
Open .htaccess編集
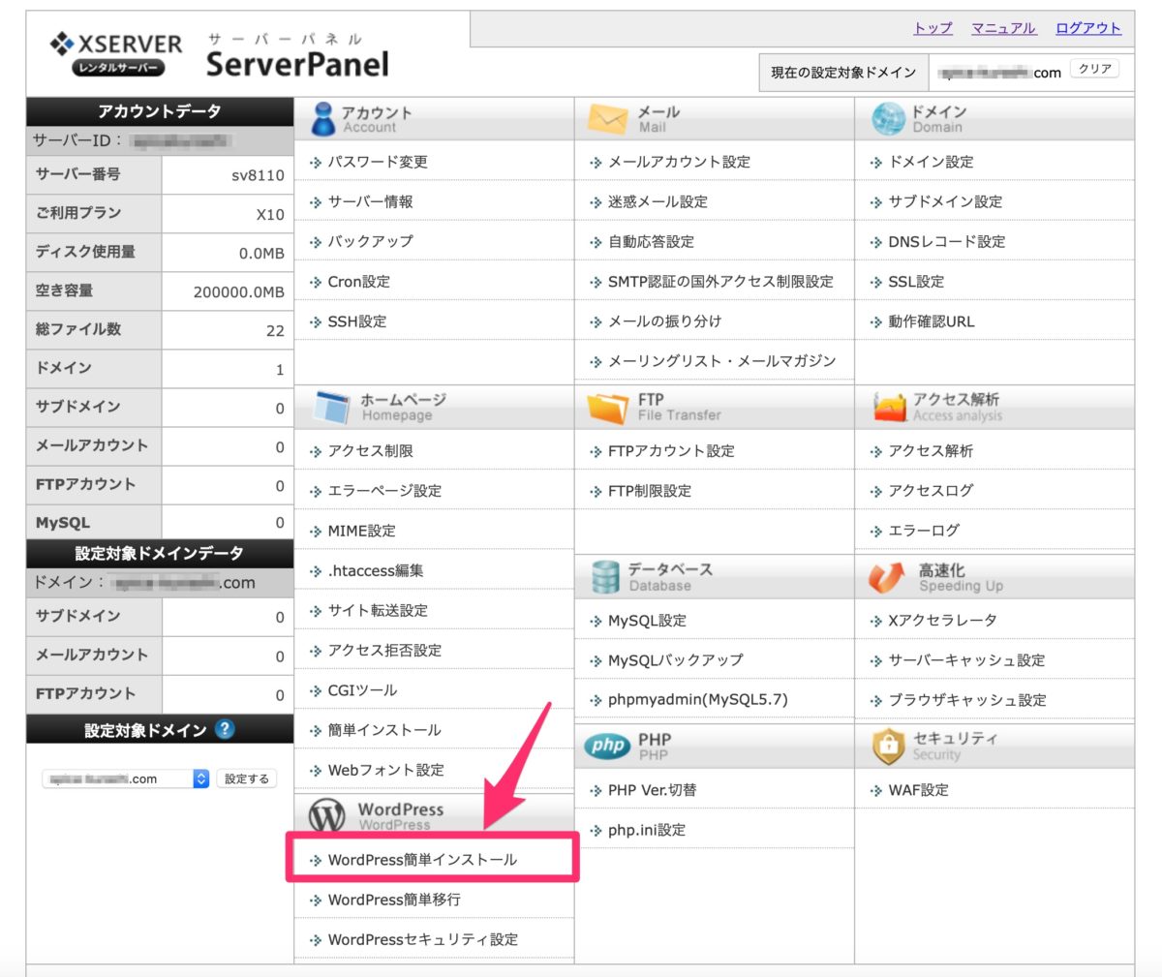coord(376,570)
